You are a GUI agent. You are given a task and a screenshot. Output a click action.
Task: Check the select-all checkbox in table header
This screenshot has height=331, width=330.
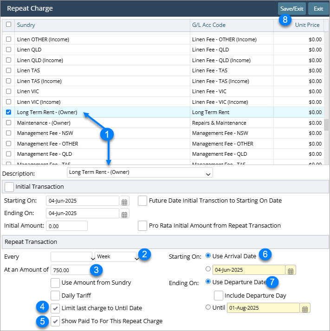click(8, 25)
